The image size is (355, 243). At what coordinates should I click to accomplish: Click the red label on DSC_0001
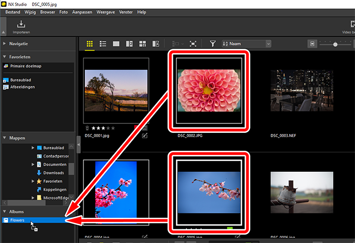click(136, 128)
